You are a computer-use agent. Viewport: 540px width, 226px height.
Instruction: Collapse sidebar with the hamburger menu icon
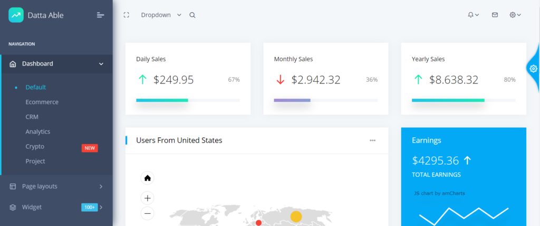click(x=100, y=15)
